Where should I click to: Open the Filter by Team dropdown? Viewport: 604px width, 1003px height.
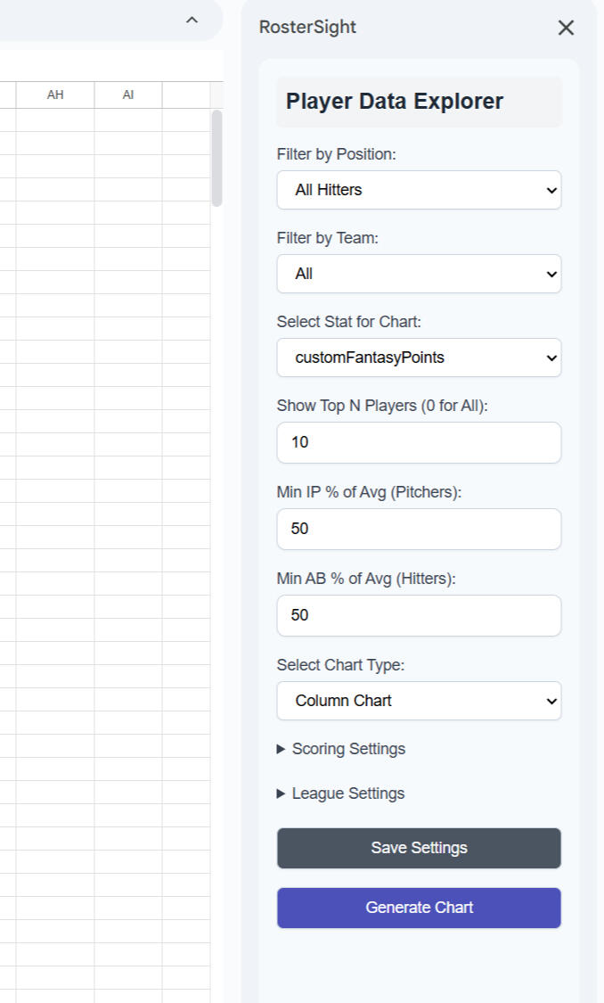[419, 274]
